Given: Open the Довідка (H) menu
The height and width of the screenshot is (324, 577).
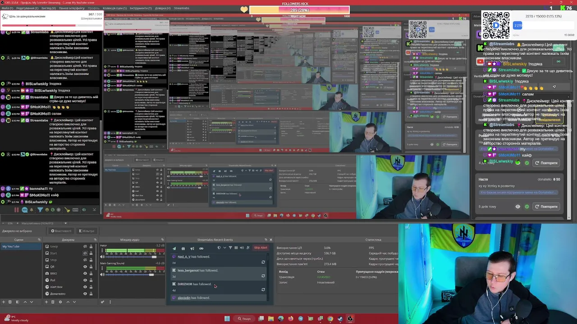Looking at the screenshot, I should (x=162, y=8).
